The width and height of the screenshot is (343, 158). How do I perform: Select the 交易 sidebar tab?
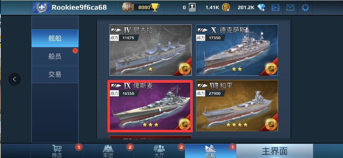[x=55, y=75]
